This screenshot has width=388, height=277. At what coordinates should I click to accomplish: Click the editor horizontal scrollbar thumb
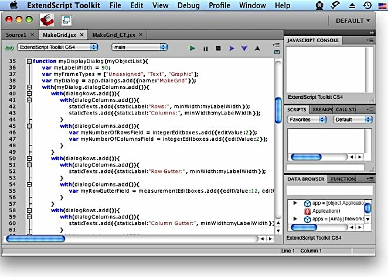tap(36, 239)
